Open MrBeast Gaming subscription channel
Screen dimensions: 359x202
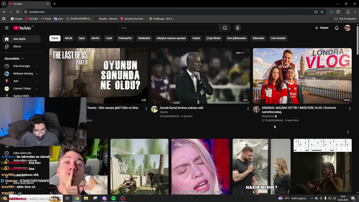[x=21, y=74]
